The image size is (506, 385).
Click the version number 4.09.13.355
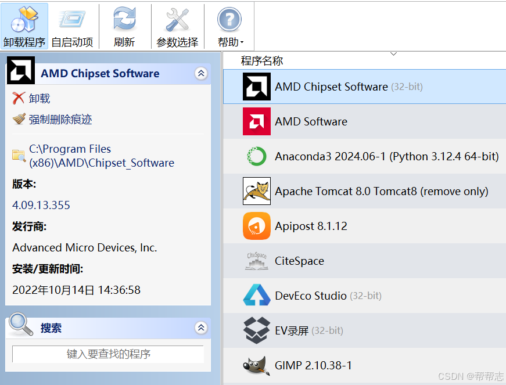41,205
